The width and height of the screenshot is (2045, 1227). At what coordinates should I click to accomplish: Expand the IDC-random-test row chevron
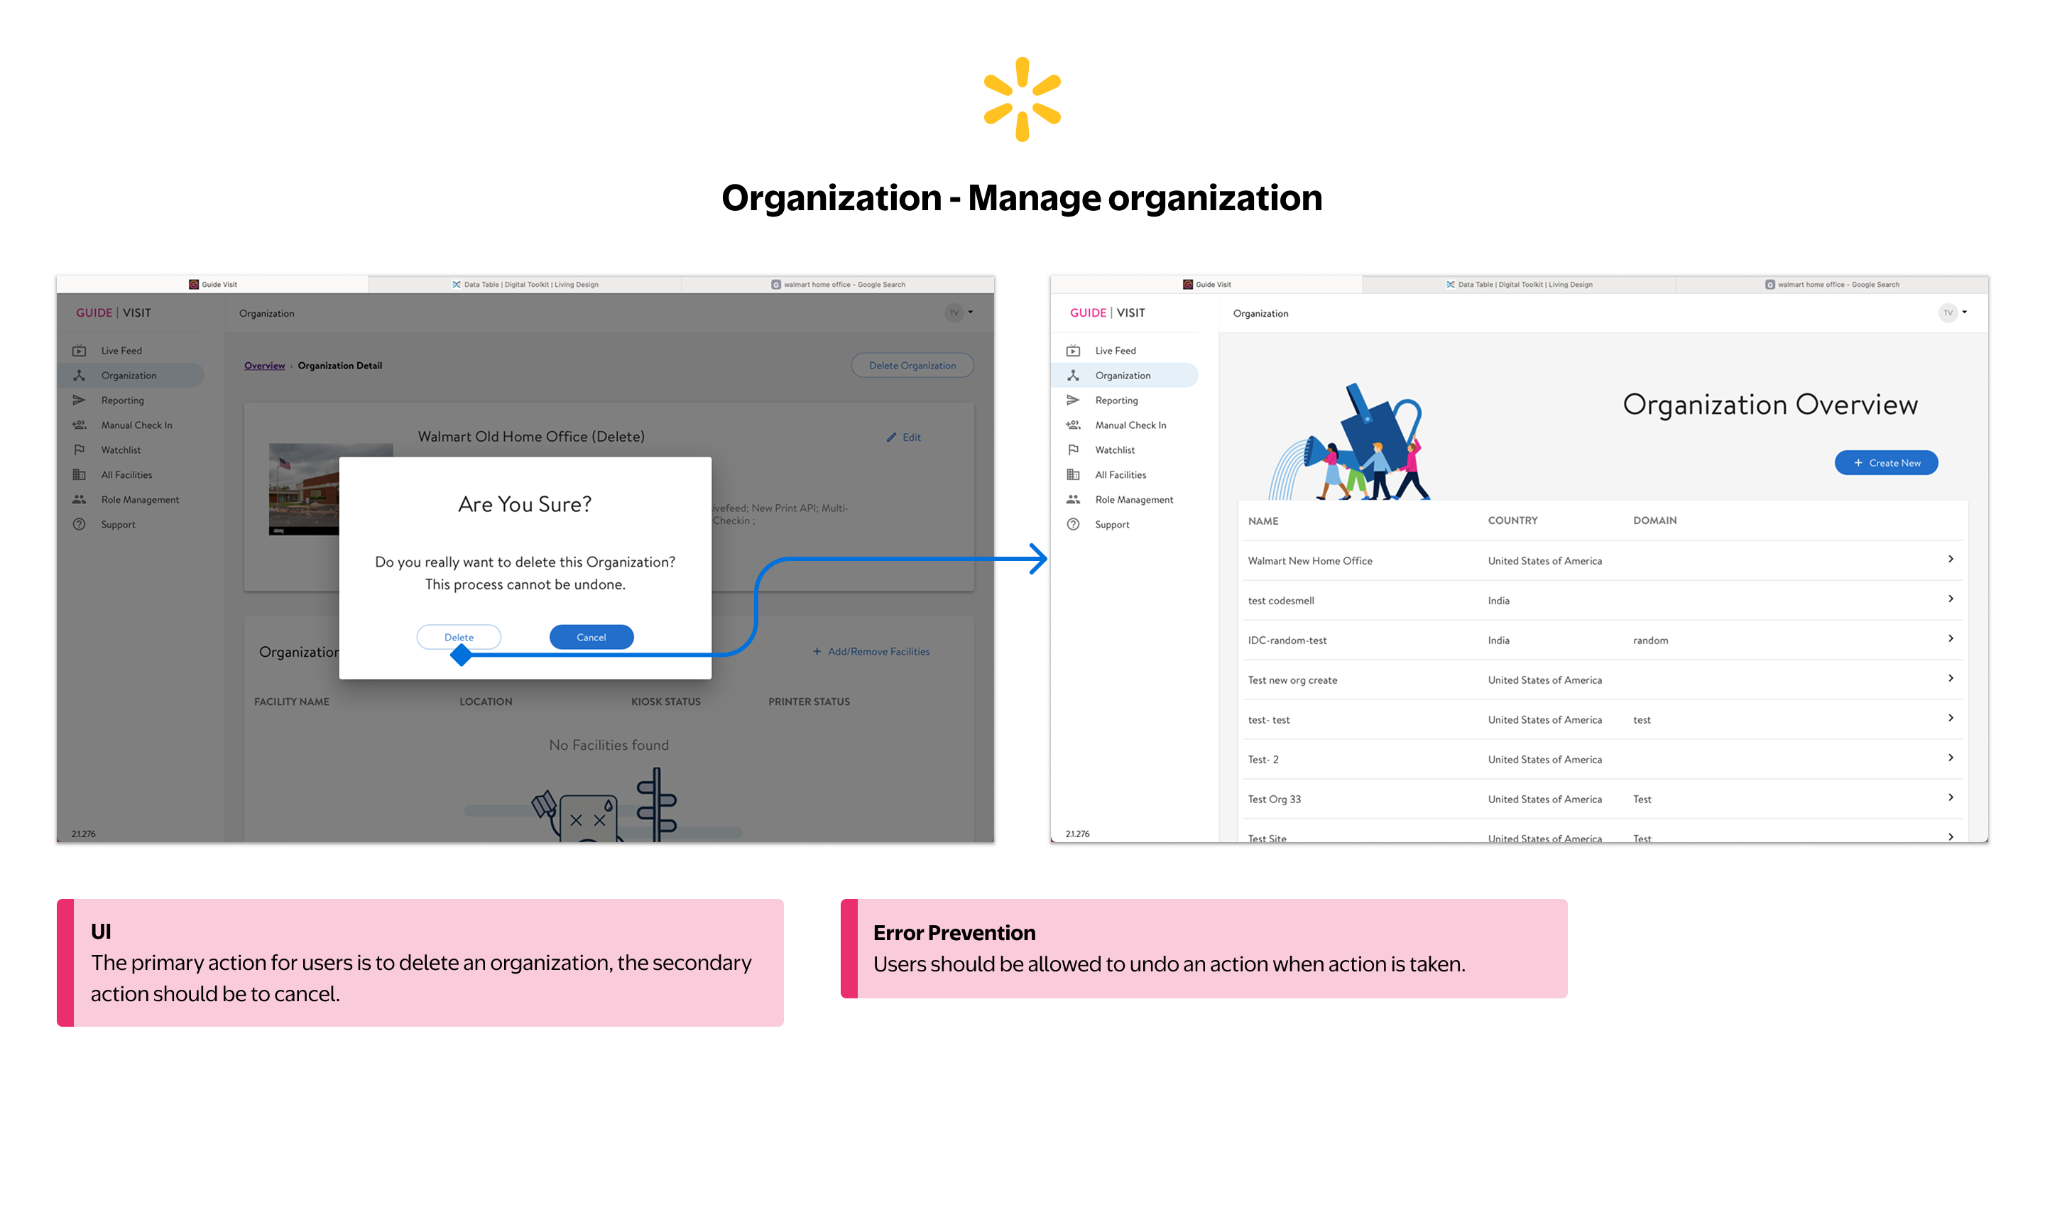click(x=1950, y=639)
